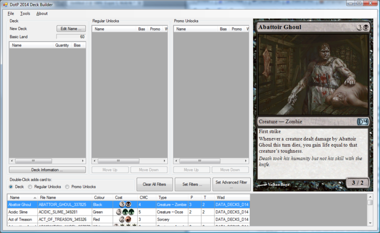
Task: Click Regular Unlocks scroll right arrow
Action: click(x=164, y=161)
